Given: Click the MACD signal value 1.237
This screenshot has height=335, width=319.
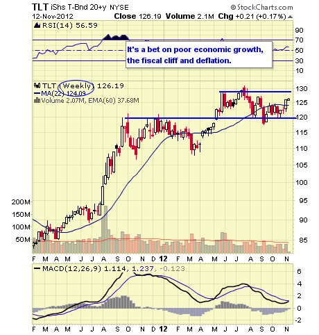Looking at the screenshot, I should [x=143, y=269].
